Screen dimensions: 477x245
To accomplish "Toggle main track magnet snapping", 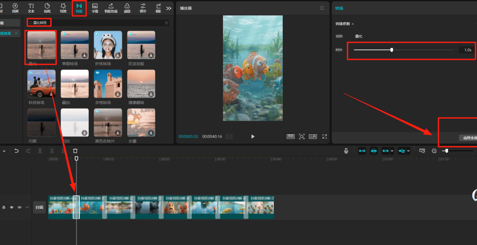I will click(x=362, y=151).
